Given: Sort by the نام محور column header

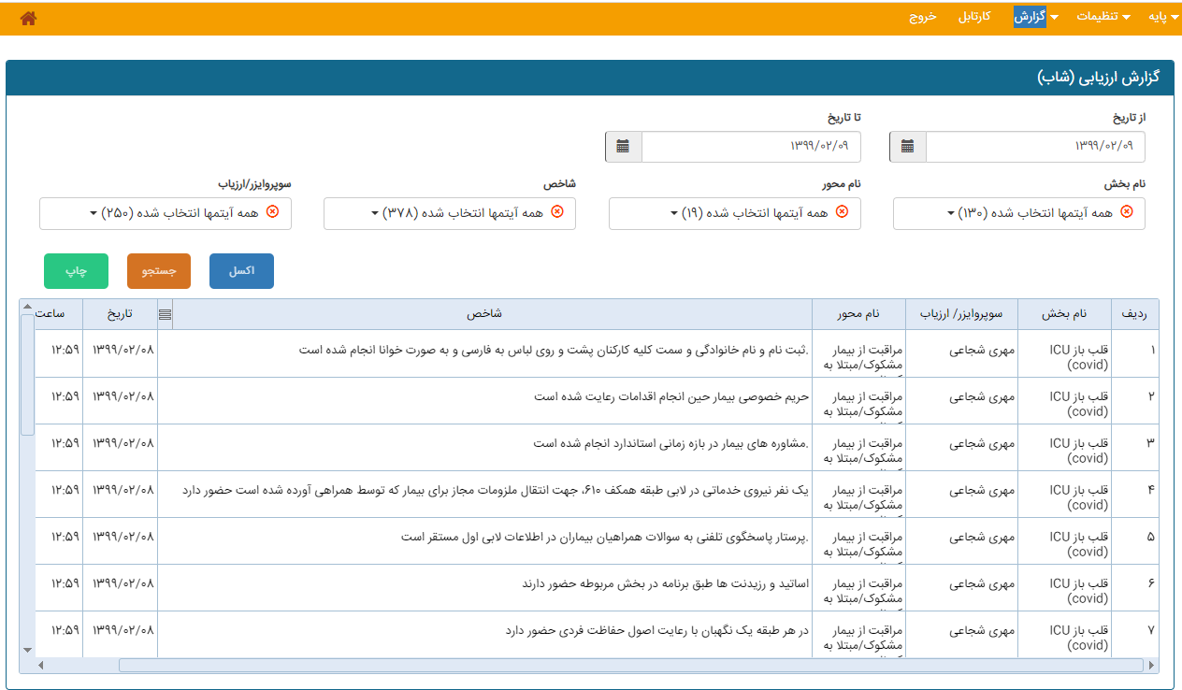Looking at the screenshot, I should coord(858,314).
